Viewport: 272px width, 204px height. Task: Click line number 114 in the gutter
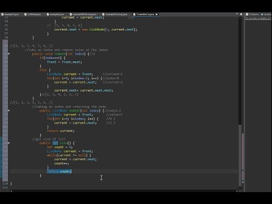[x=5, y=184]
